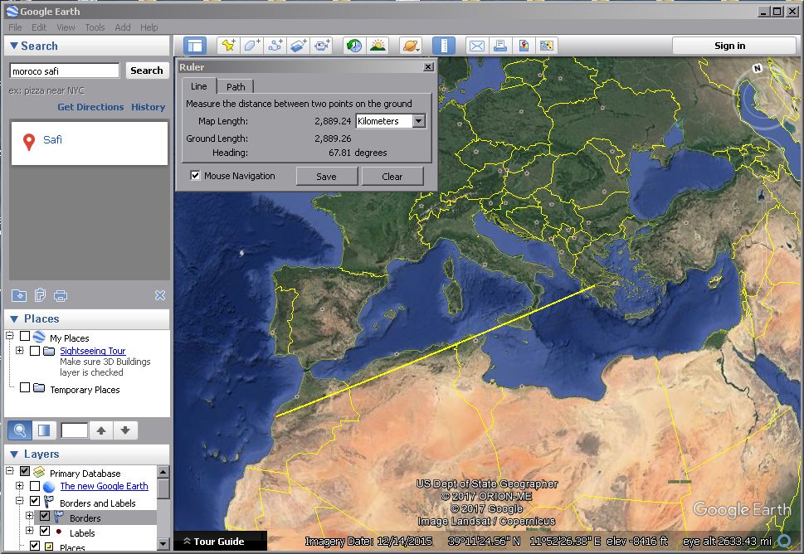The width and height of the screenshot is (804, 554).
Task: Record a tour with the camera icon
Action: tap(321, 46)
